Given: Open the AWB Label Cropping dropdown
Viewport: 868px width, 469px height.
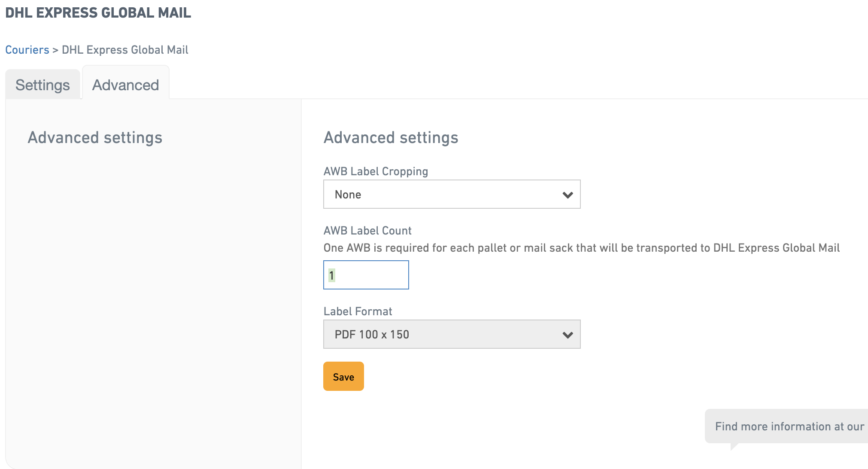Looking at the screenshot, I should click(451, 194).
